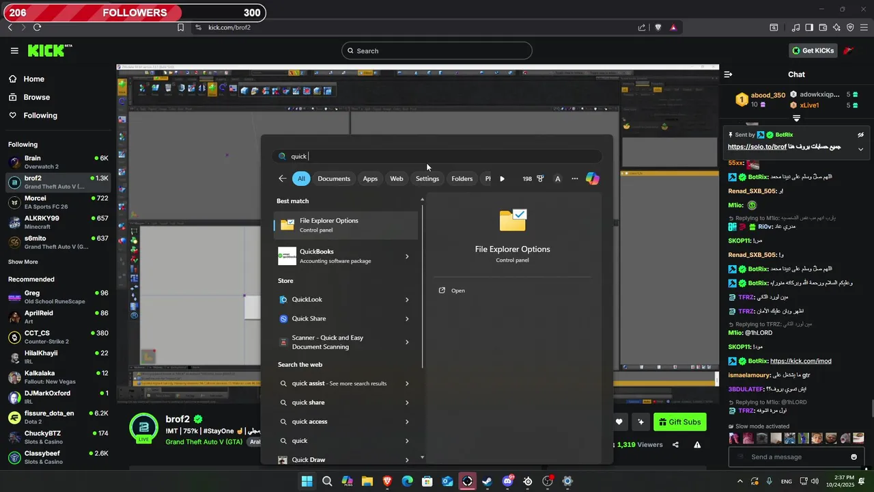The image size is (874, 492).
Task: Expand the Quick Share store result arrow
Action: [407, 318]
